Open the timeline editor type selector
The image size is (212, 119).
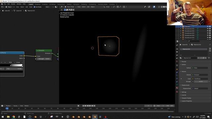pyautogui.click(x=2, y=106)
